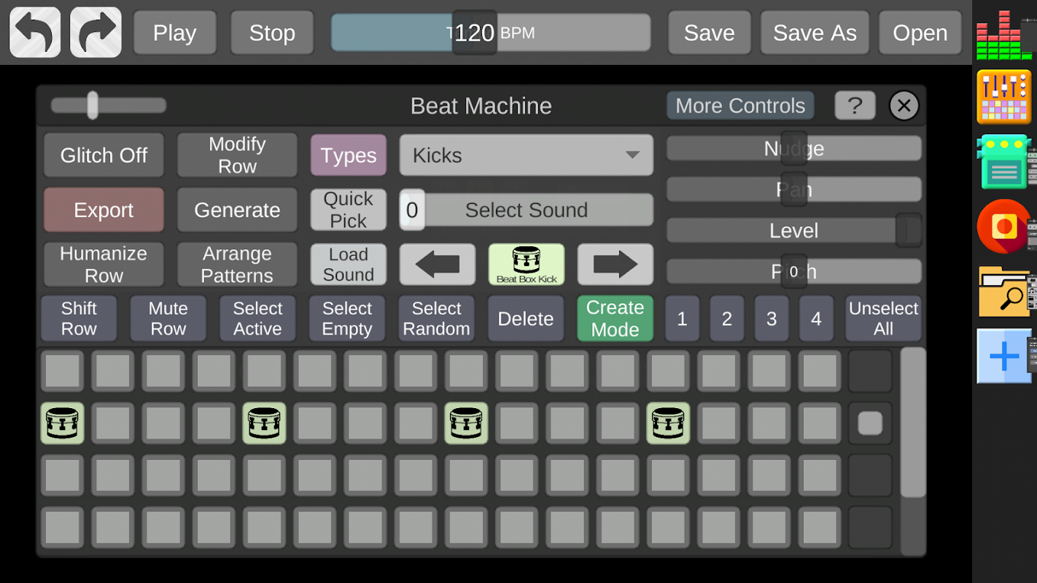Open the spectrum analyzer sidebar icon
This screenshot has width=1037, height=583.
click(x=1004, y=35)
